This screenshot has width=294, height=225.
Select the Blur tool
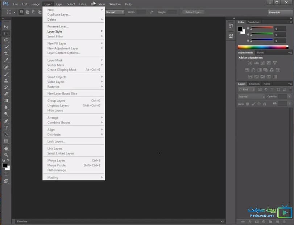[x=6, y=107]
